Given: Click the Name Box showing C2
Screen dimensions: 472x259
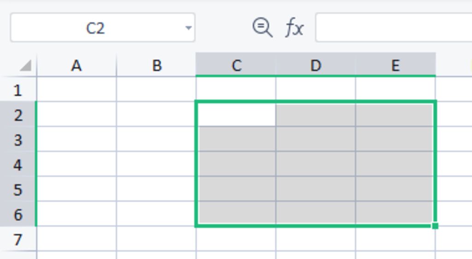Looking at the screenshot, I should 95,28.
